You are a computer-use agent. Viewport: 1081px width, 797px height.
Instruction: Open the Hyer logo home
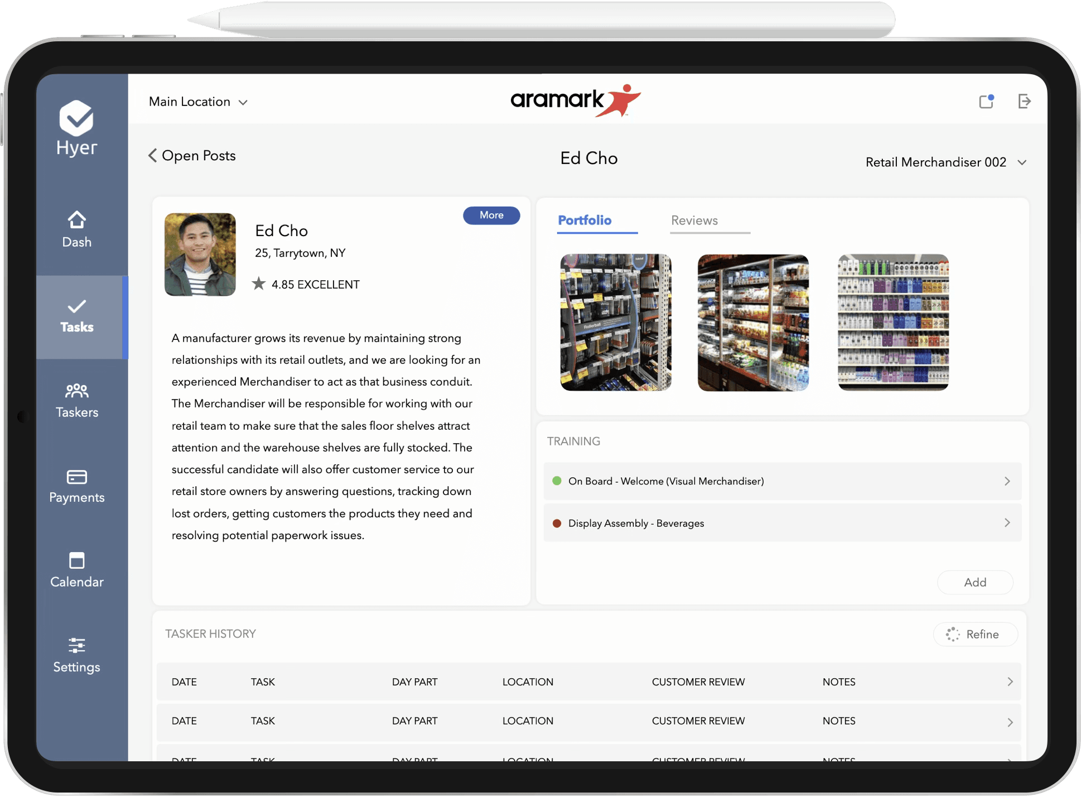tap(76, 128)
